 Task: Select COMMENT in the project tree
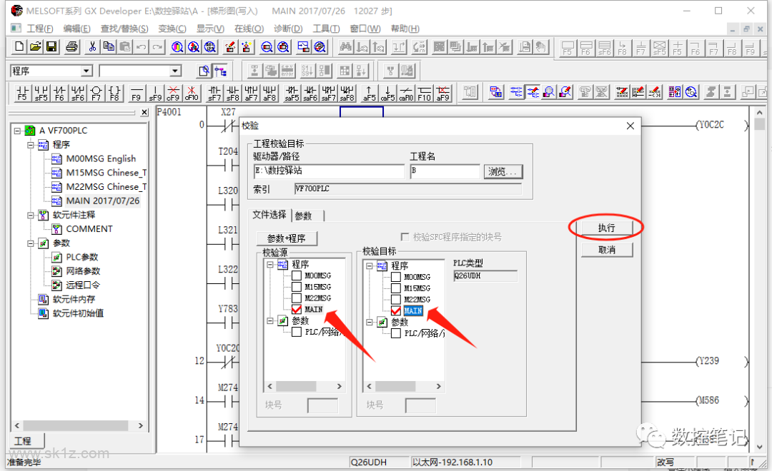(89, 229)
